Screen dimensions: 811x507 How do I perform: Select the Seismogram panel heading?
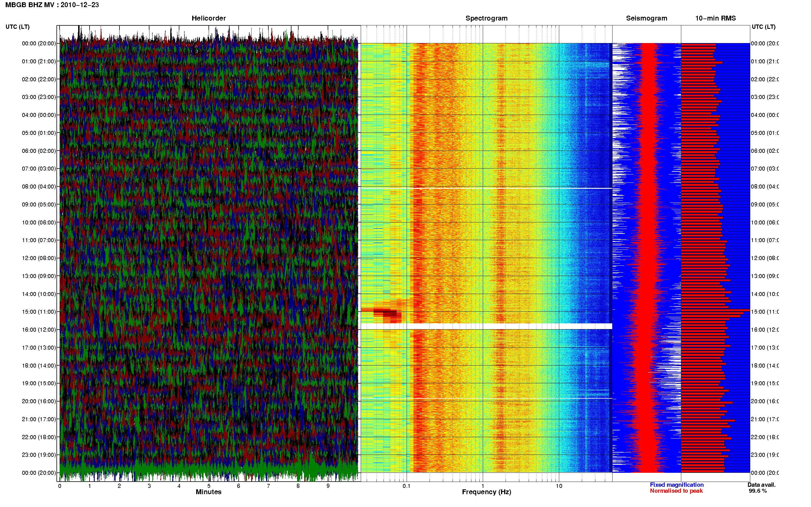point(646,19)
